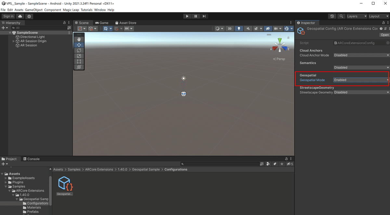
Task: Toggle scene lighting
Action: 239,29
